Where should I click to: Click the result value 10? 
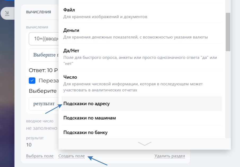[x=29, y=145]
